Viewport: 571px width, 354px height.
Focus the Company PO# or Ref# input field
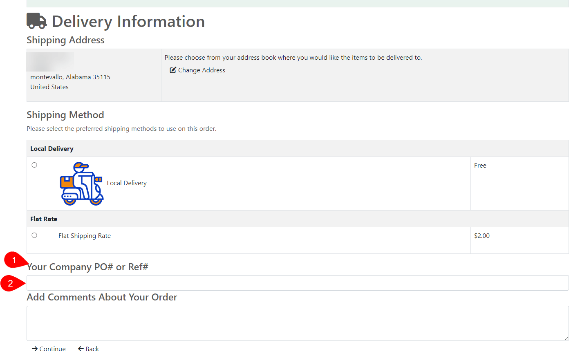pos(297,283)
